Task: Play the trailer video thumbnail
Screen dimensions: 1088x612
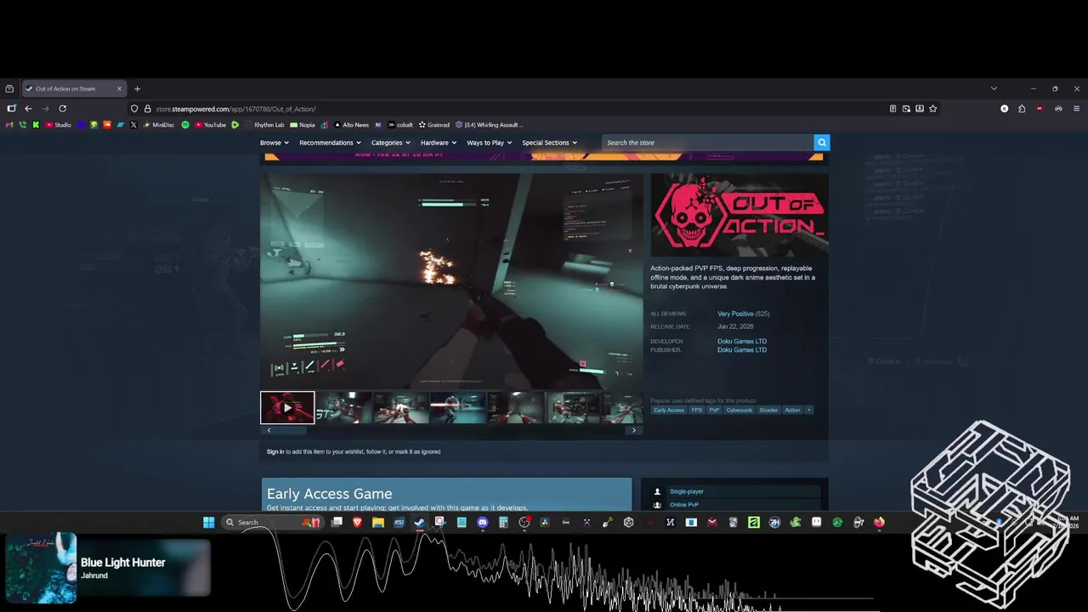Action: [287, 408]
